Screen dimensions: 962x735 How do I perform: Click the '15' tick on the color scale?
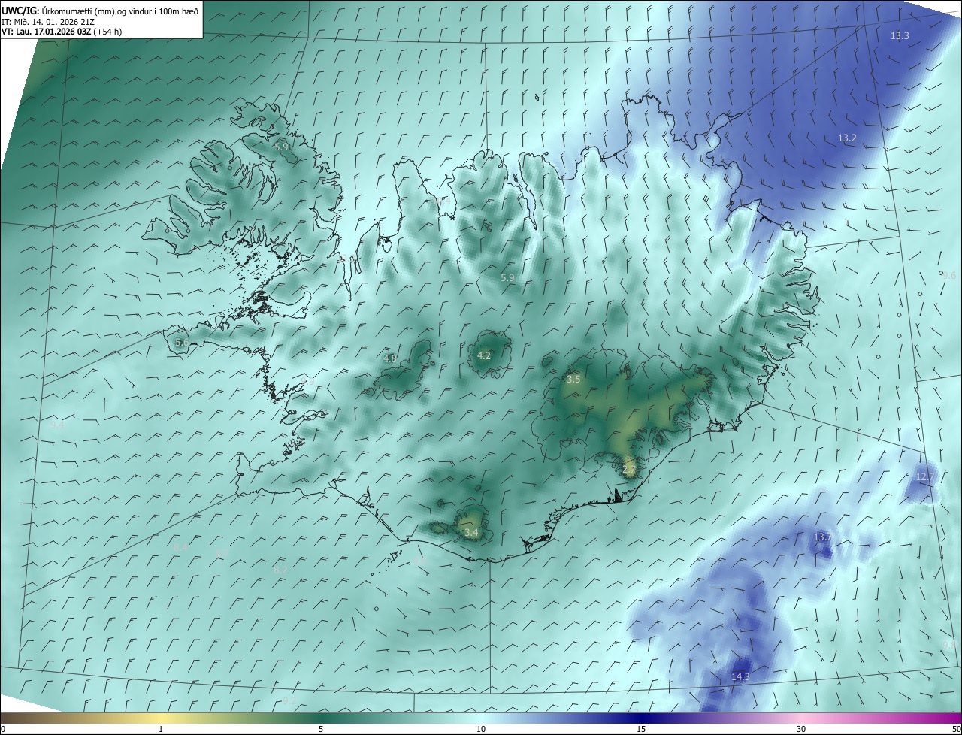pyautogui.click(x=641, y=729)
